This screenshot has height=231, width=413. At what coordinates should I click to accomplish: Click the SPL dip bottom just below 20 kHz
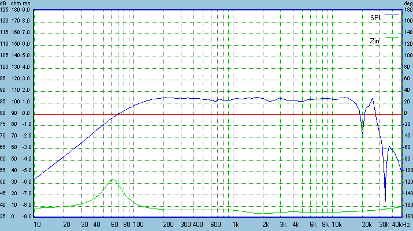tap(363, 134)
